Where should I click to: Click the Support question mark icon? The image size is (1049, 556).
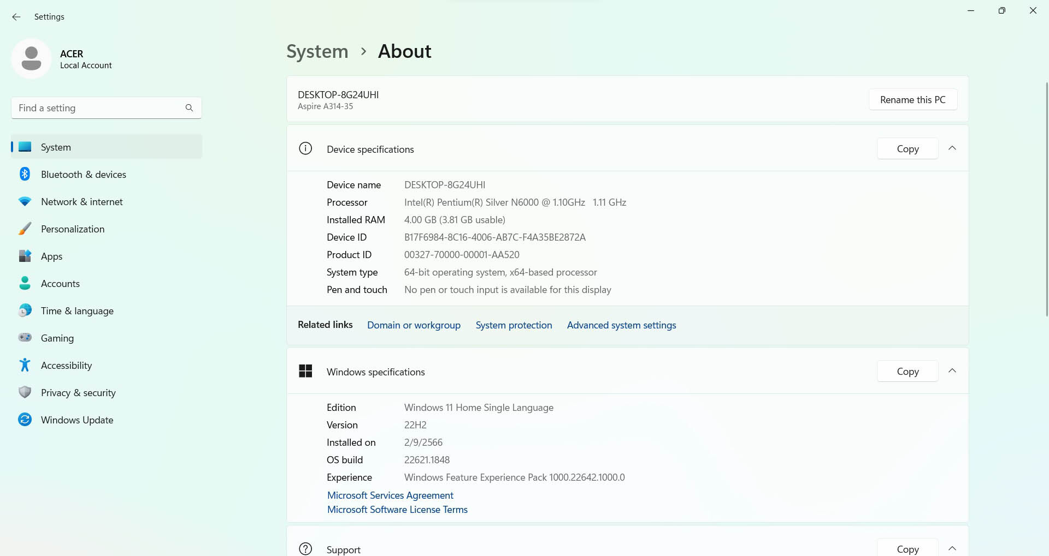pyautogui.click(x=305, y=549)
